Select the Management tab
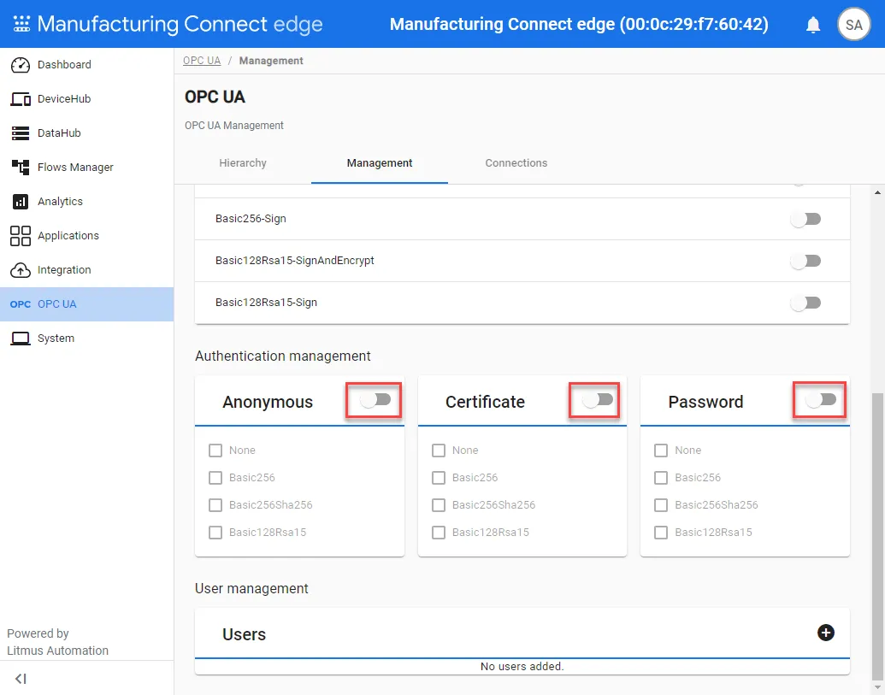885x695 pixels. tap(380, 163)
